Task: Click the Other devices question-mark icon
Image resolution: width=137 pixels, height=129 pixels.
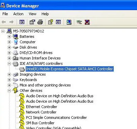Action: (x=16, y=91)
